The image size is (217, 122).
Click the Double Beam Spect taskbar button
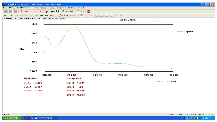[x=41, y=118]
